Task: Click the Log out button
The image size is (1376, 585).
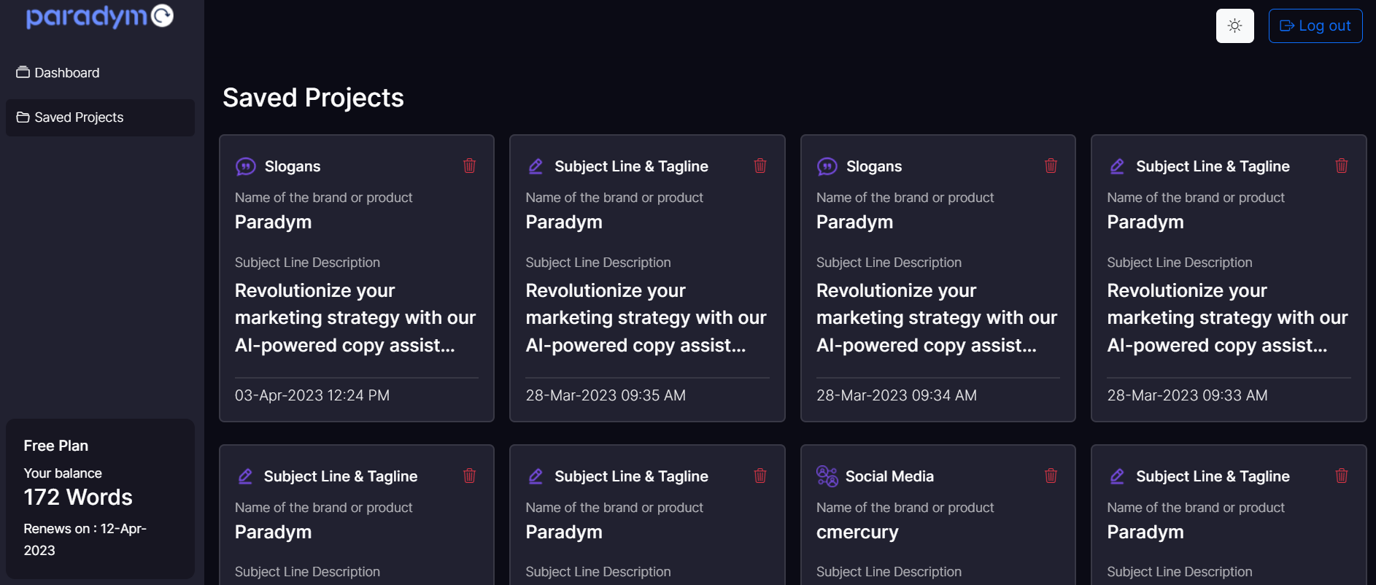Action: point(1315,25)
